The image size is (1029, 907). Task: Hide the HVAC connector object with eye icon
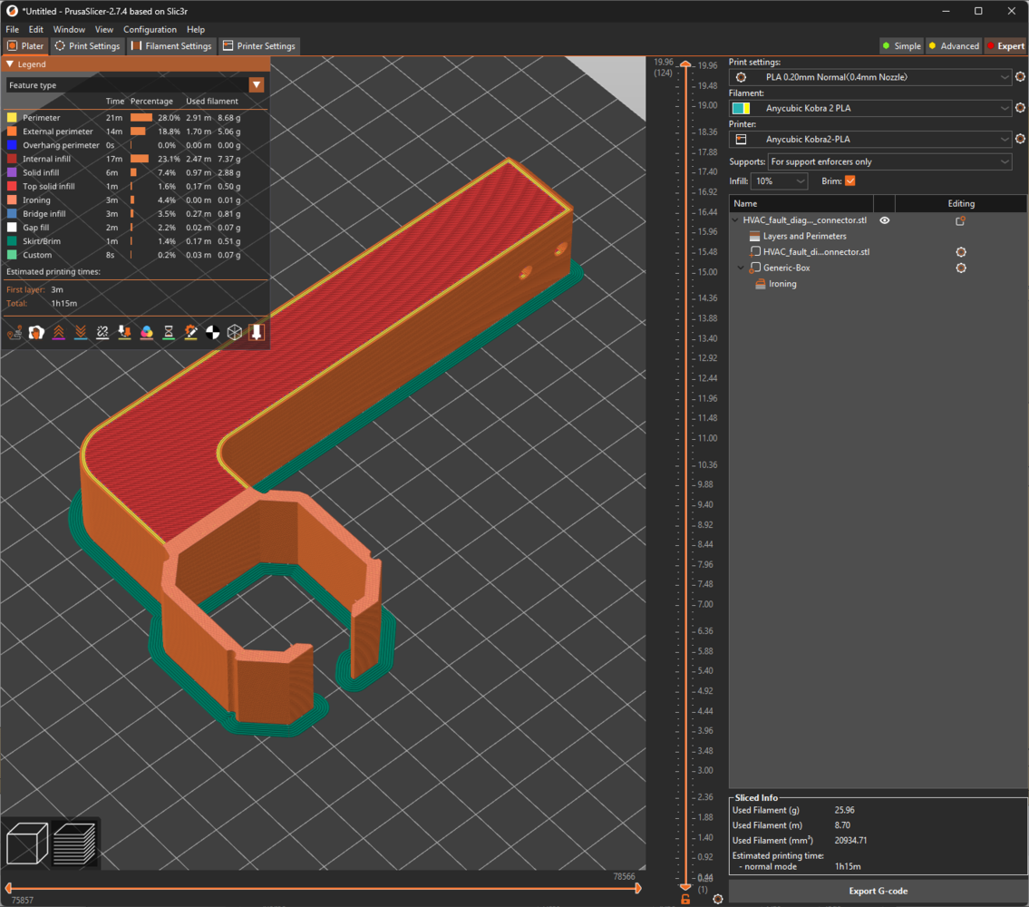pos(885,220)
